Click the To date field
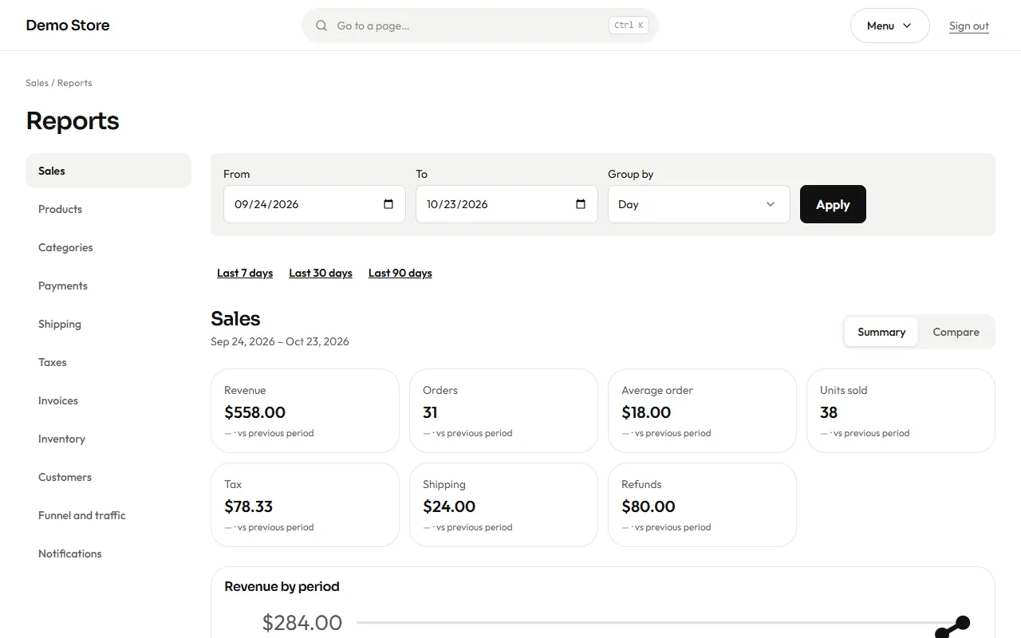 pyautogui.click(x=507, y=204)
